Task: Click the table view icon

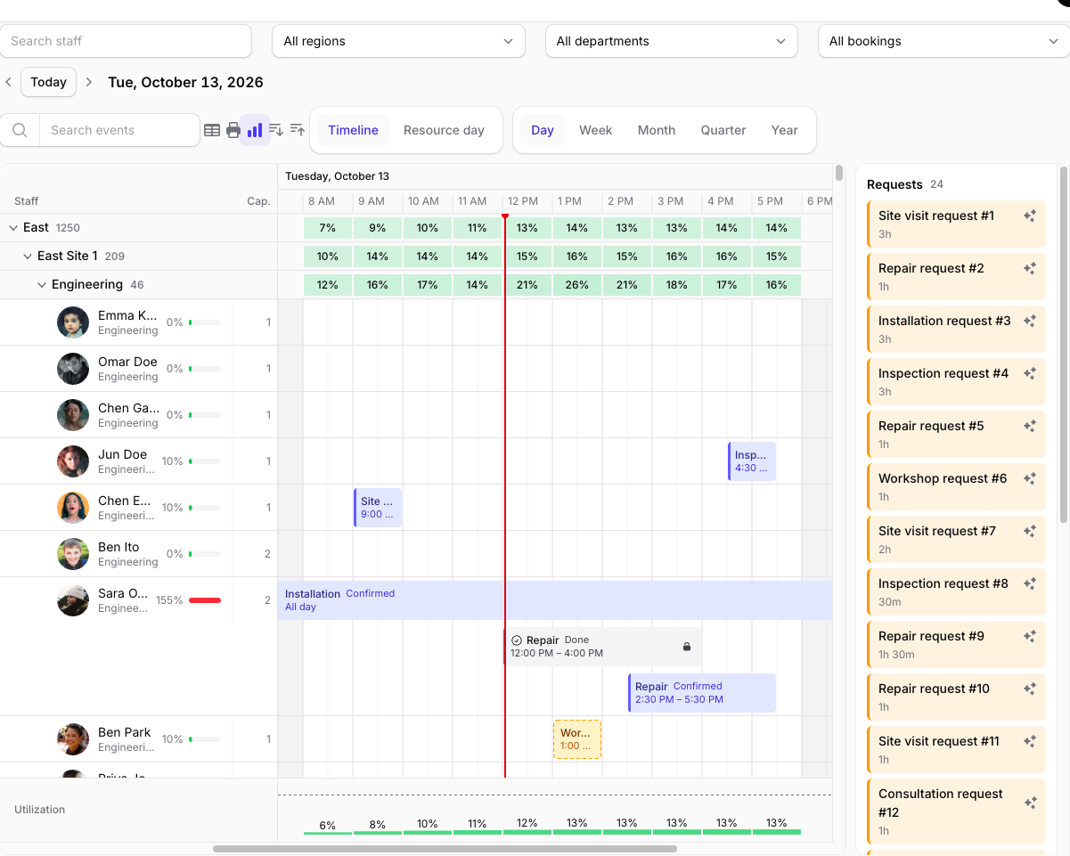Action: click(x=212, y=130)
